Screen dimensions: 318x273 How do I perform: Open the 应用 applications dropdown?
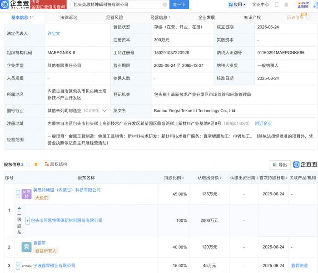coord(237,5)
